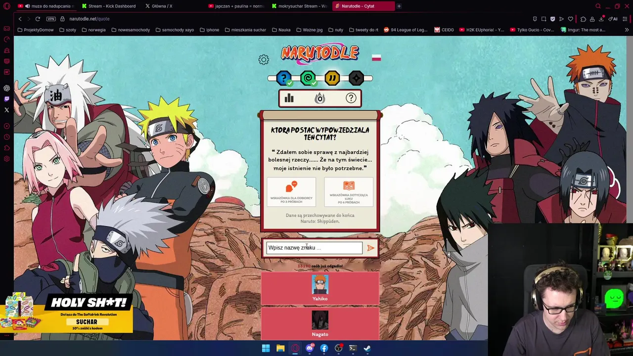Switch to the 'mokrysuchar Stream' tab
The height and width of the screenshot is (356, 633).
click(300, 6)
